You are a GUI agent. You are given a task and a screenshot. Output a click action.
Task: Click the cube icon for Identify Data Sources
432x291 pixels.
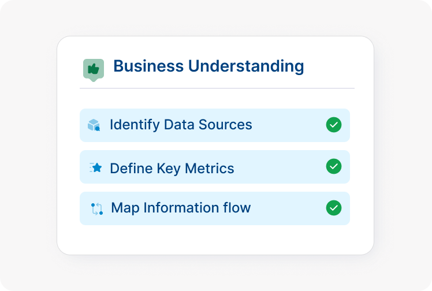94,125
